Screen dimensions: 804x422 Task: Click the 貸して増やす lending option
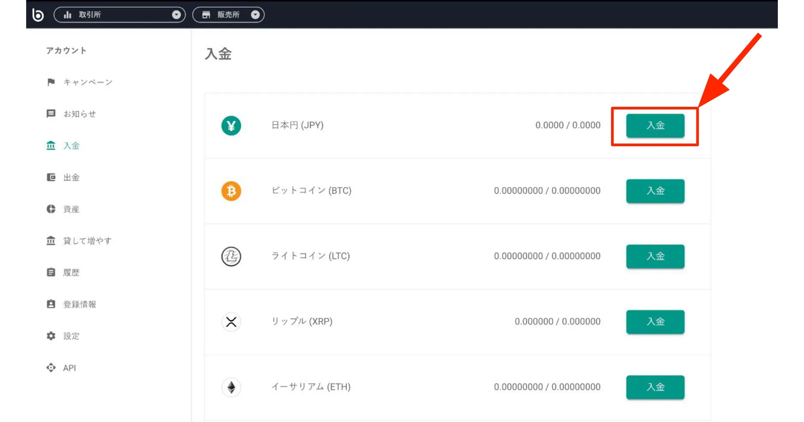point(87,241)
